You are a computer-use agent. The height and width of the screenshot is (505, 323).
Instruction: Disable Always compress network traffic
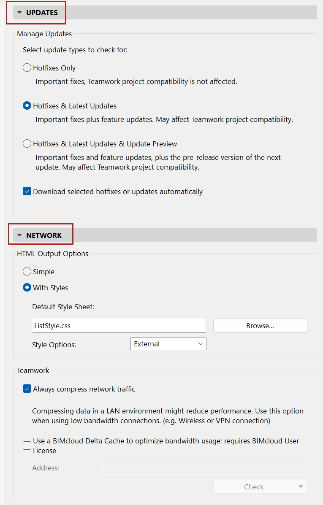point(27,389)
